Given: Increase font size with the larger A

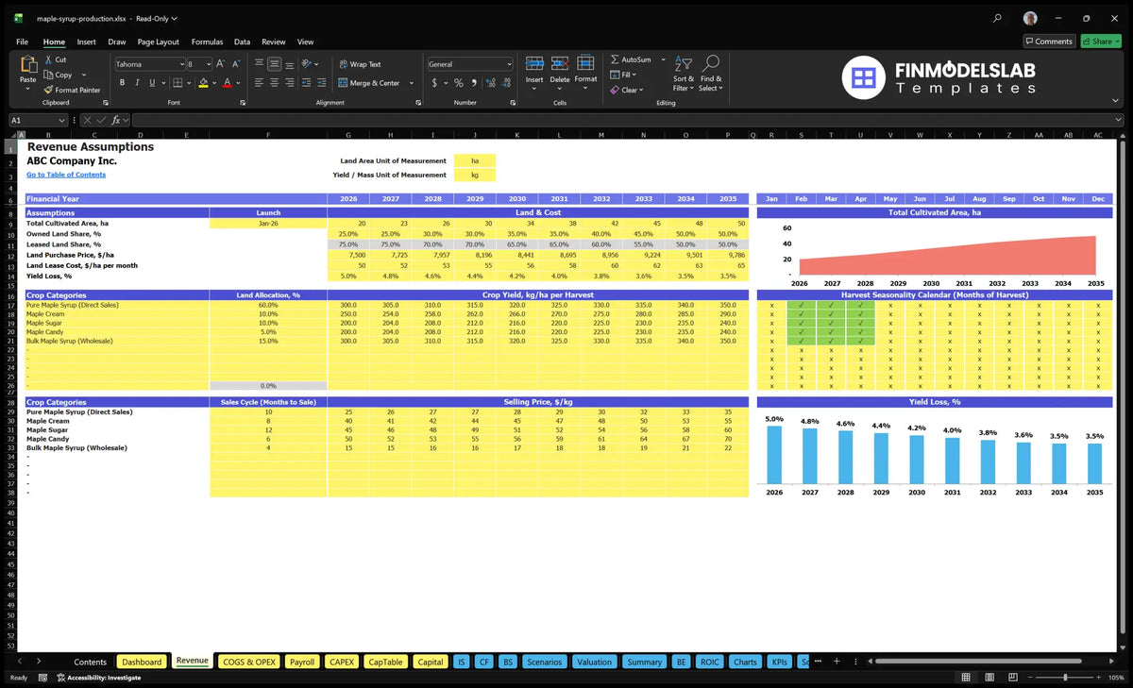Looking at the screenshot, I should [x=220, y=64].
